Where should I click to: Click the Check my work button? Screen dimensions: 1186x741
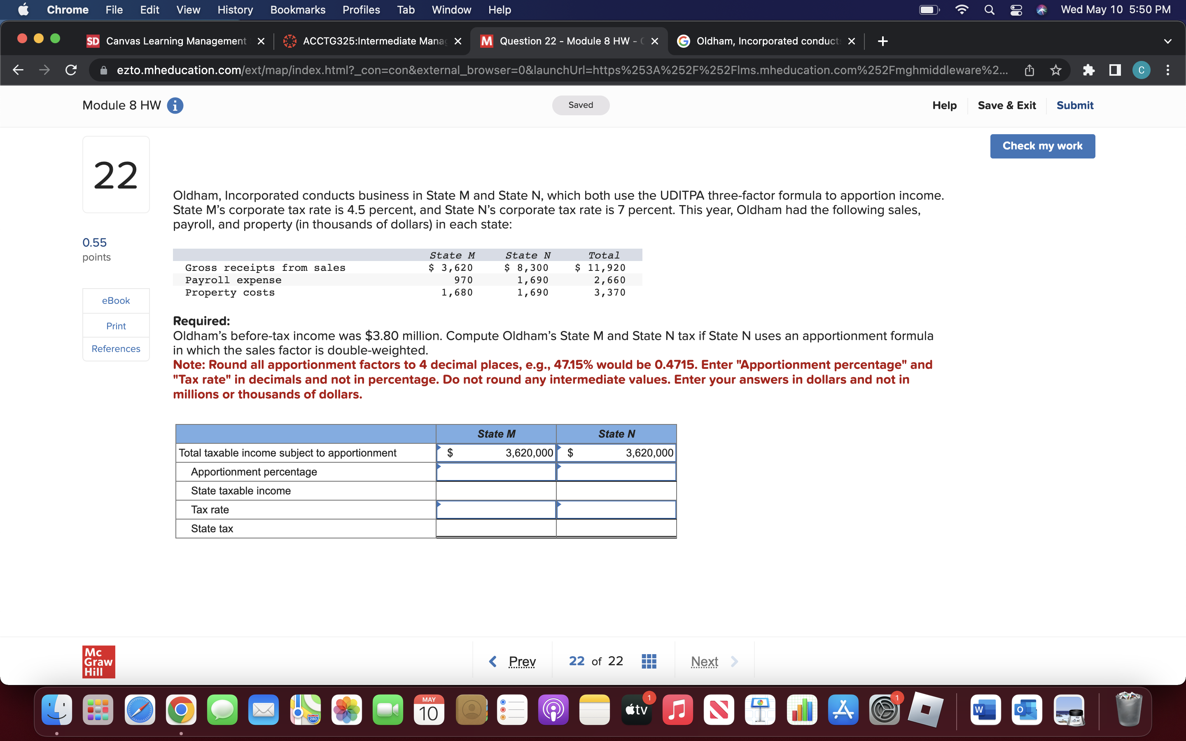tap(1042, 146)
